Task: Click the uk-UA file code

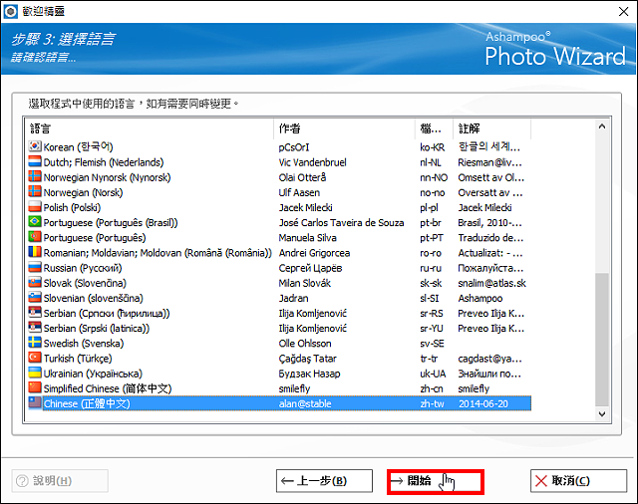Action: [433, 374]
